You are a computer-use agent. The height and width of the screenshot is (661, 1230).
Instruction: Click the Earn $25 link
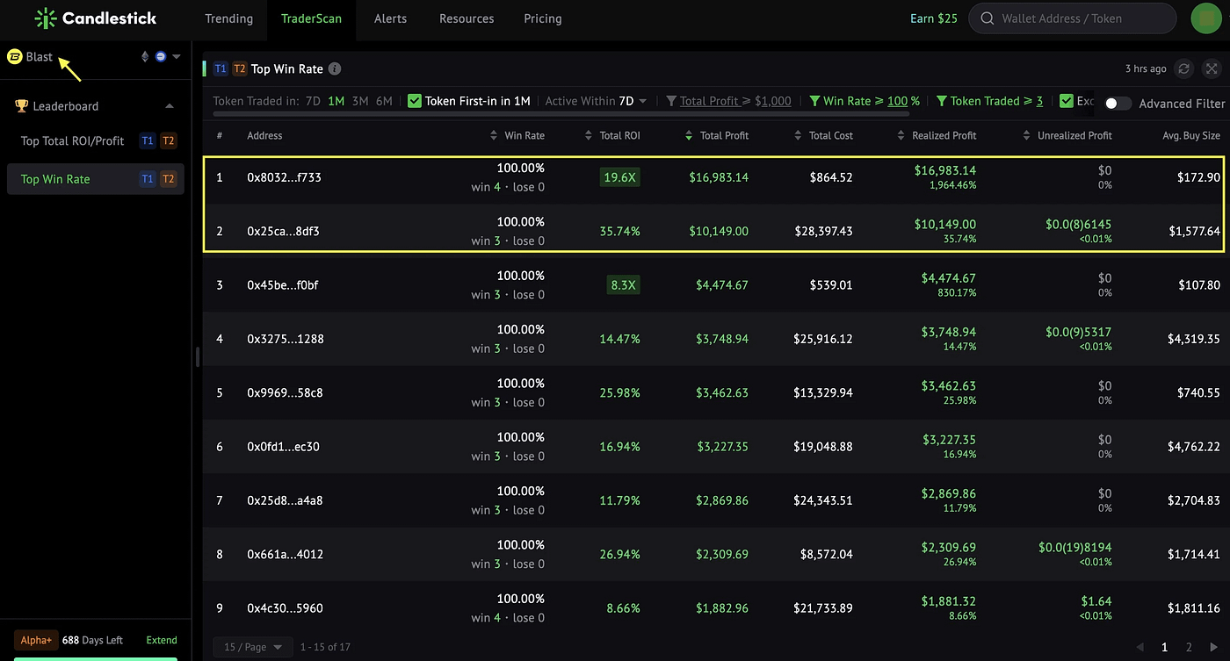tap(934, 18)
